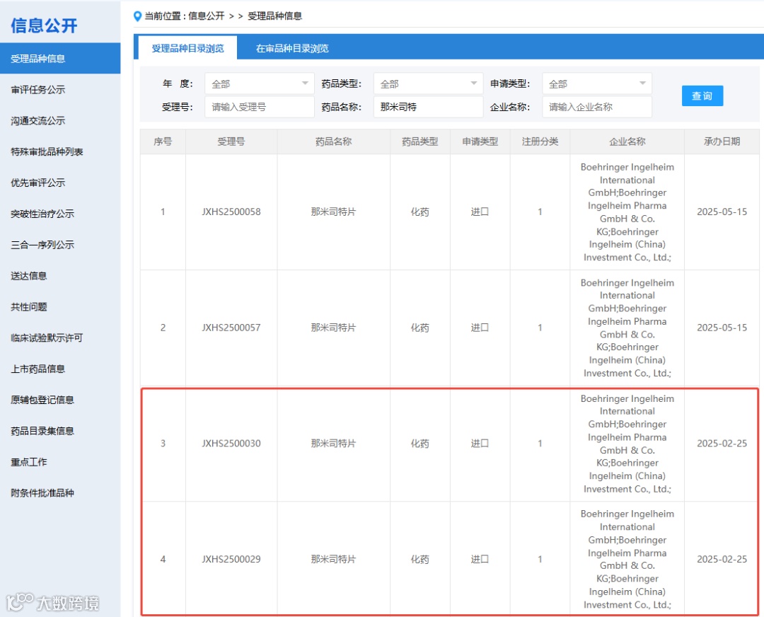Click acceptance number JXHS2500030
This screenshot has height=617, width=764.
click(x=231, y=444)
